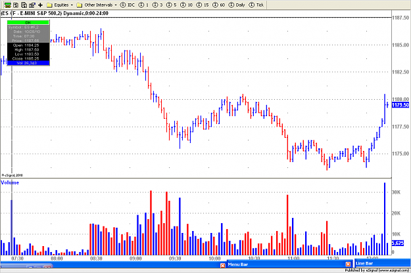Click the 08:30 time axis label
This screenshot has height=273, width=411.
click(96, 259)
